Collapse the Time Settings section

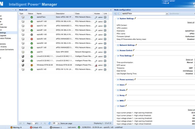(118, 56)
